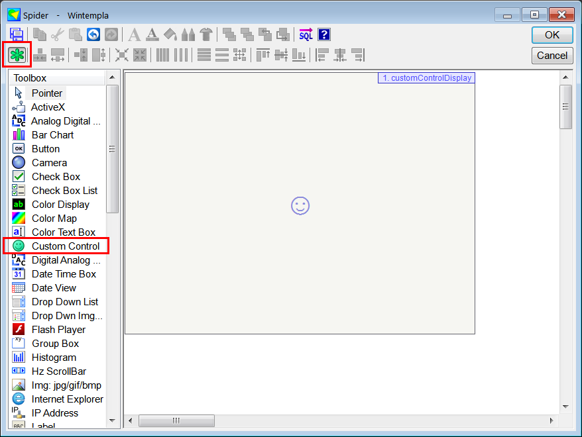Viewport: 582px width, 437px height.
Task: Click the SQL toolbar icon
Action: coord(306,35)
